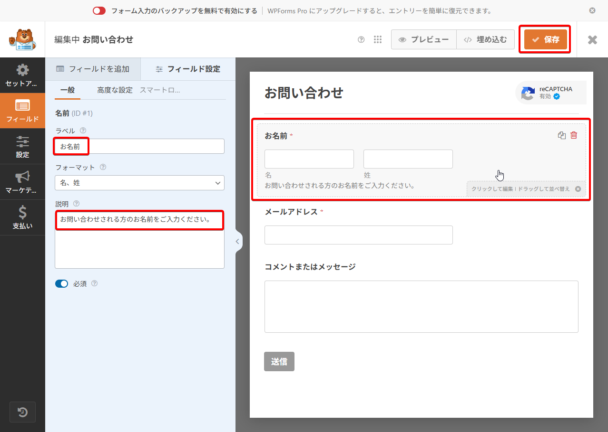
Task: Open the nine-dot grid menu icon
Action: point(378,40)
